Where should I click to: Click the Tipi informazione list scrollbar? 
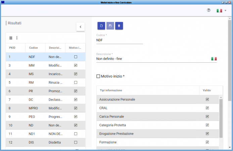click(221, 117)
